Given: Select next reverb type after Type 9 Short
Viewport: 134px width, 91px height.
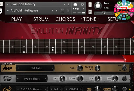Looking at the screenshot, I should click(46, 79).
